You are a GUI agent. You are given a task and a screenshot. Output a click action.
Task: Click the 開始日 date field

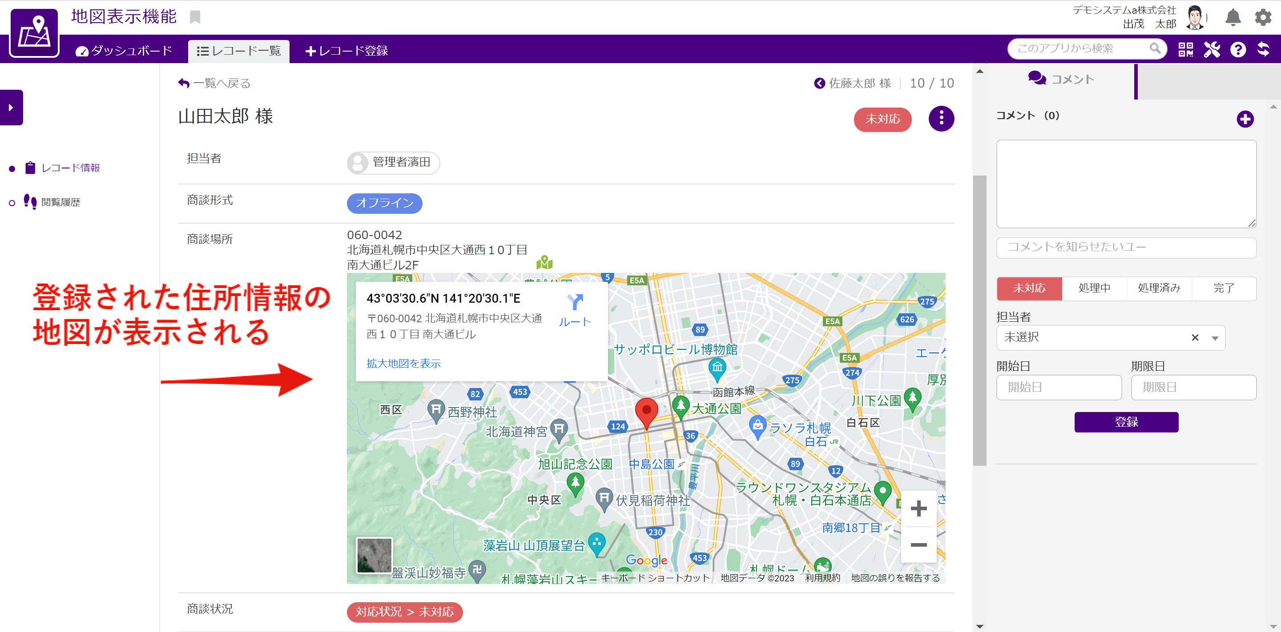1059,387
